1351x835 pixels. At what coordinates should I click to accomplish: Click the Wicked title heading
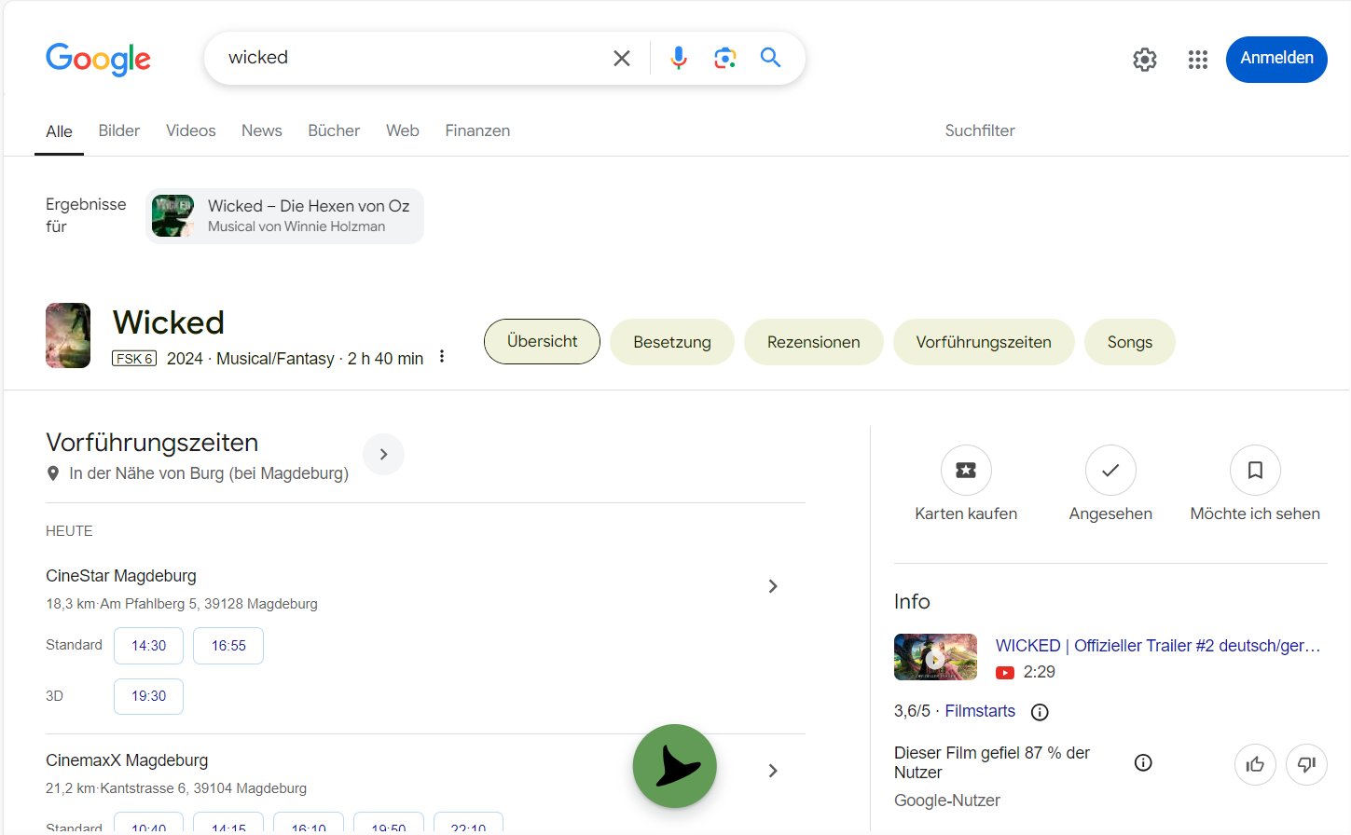[x=169, y=322]
